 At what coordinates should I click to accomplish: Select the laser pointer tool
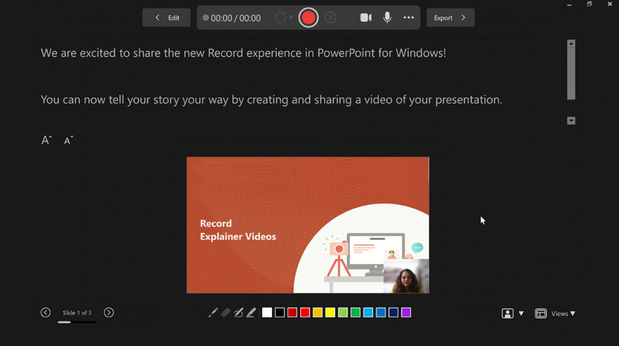pyautogui.click(x=213, y=313)
